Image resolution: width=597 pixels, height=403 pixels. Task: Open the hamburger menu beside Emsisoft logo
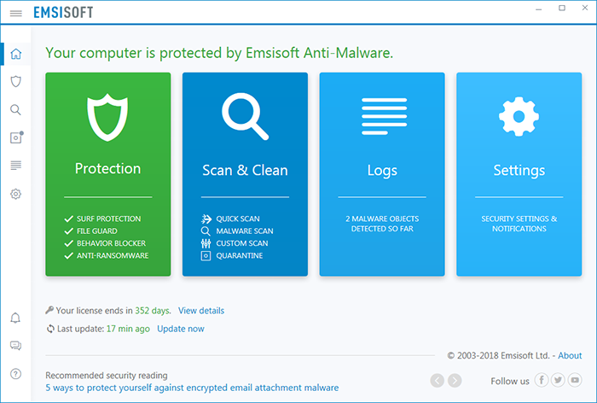(15, 14)
